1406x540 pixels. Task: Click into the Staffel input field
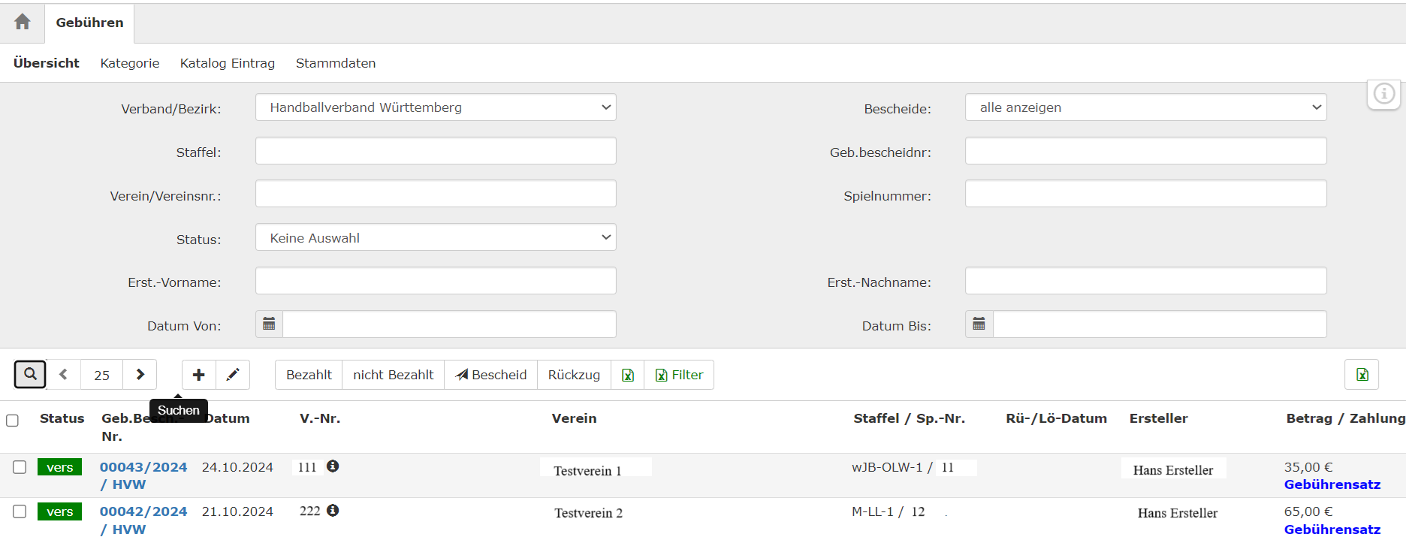click(x=436, y=151)
